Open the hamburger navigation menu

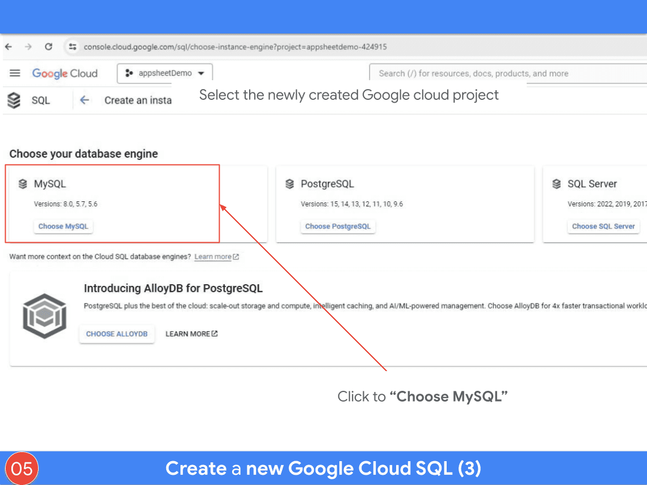[15, 73]
